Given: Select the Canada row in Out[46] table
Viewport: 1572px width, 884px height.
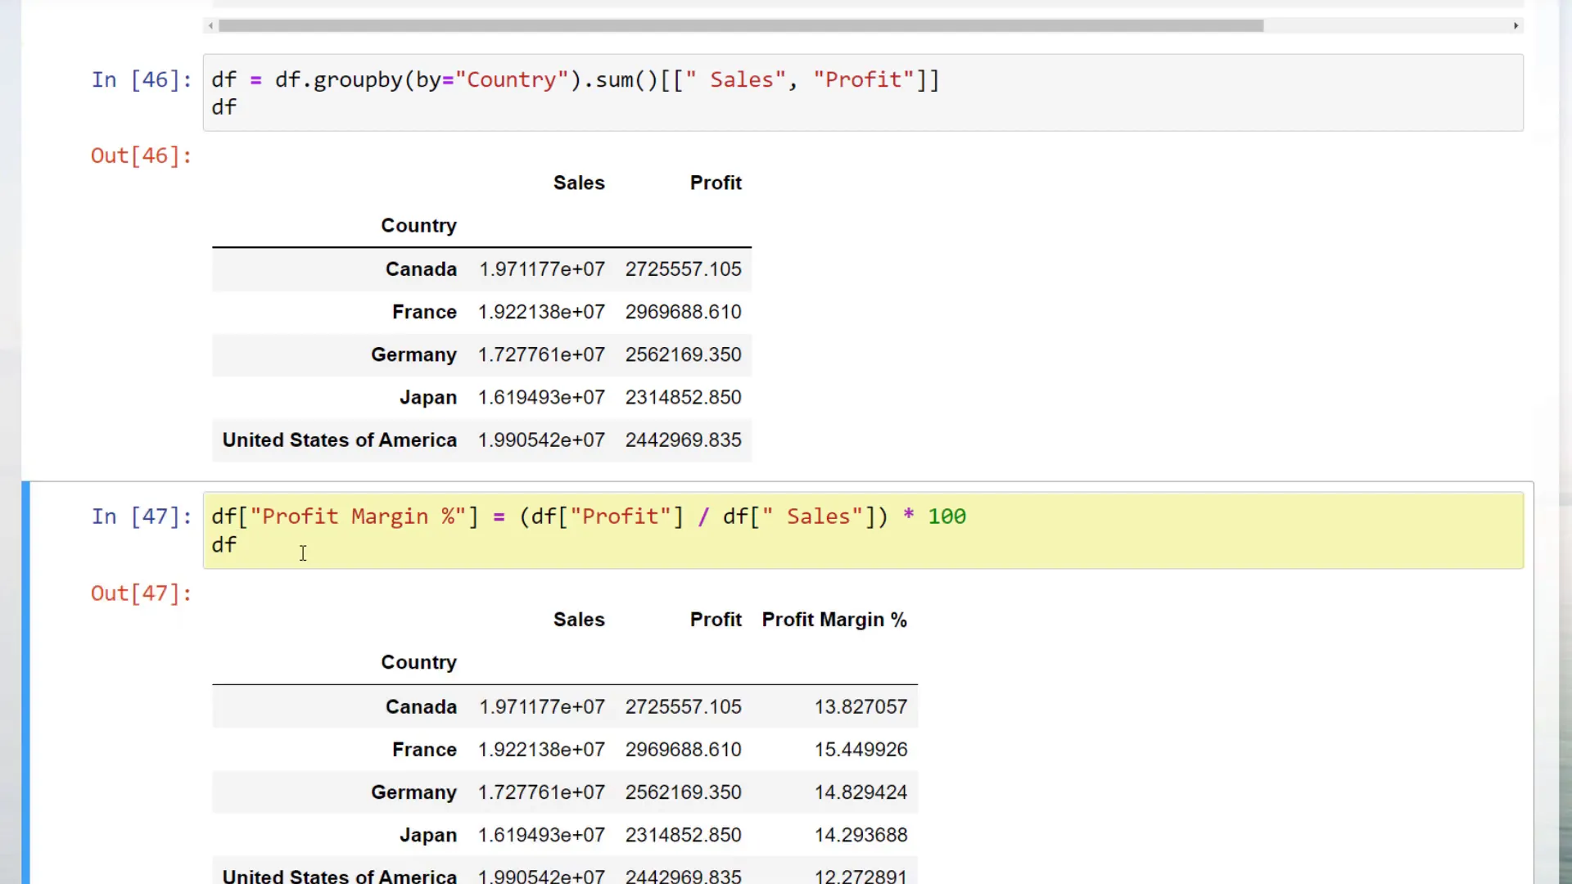Looking at the screenshot, I should point(421,269).
